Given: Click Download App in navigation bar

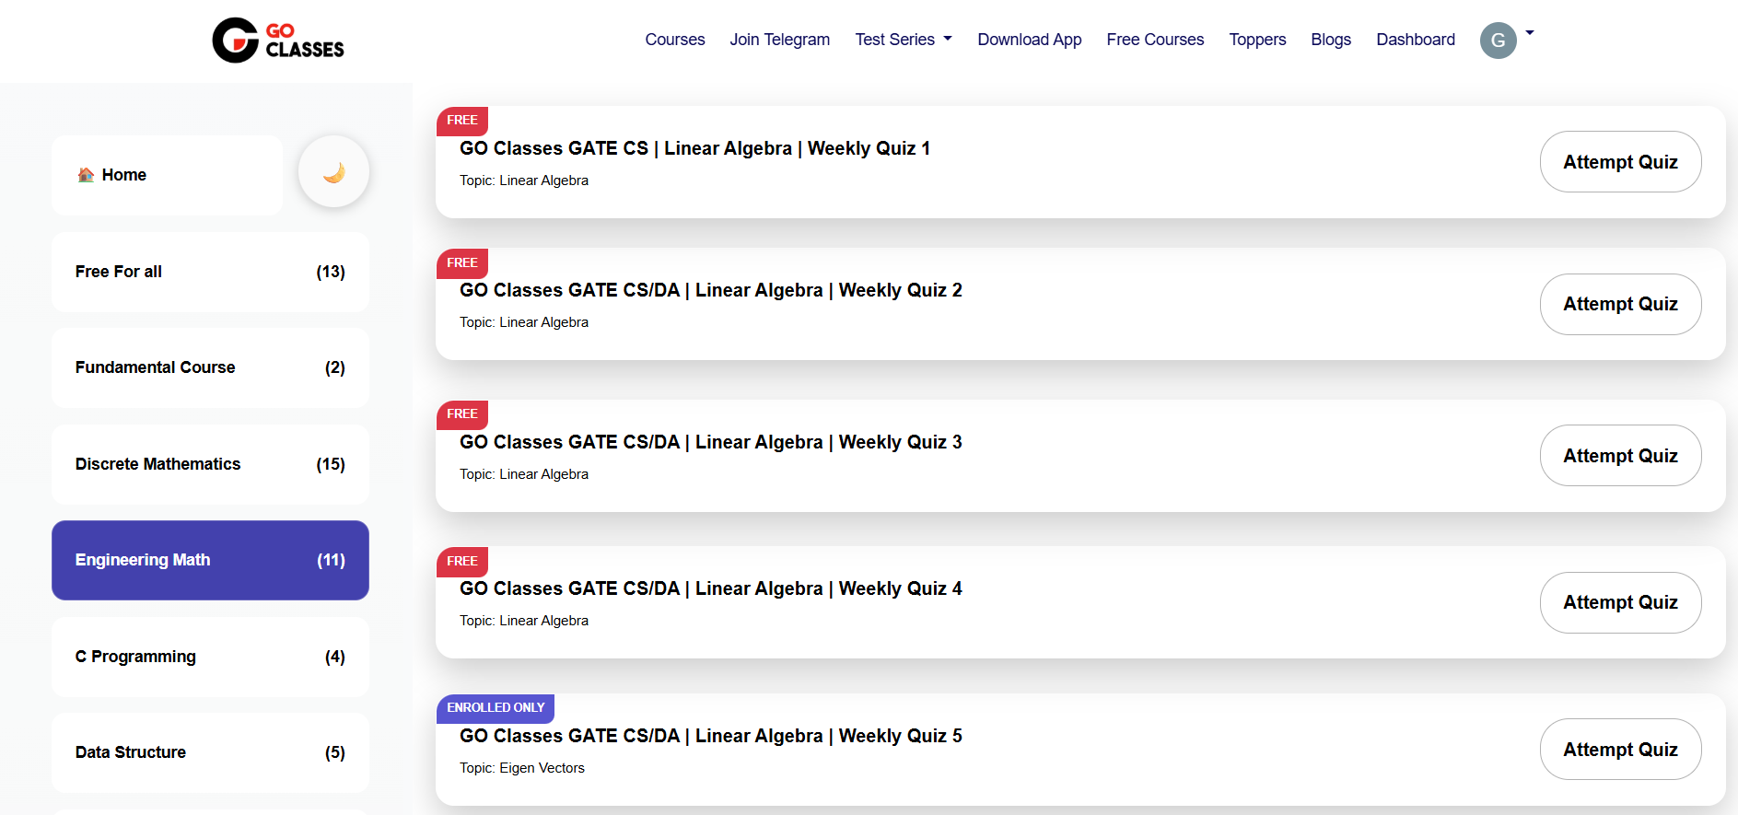Looking at the screenshot, I should (x=1029, y=40).
